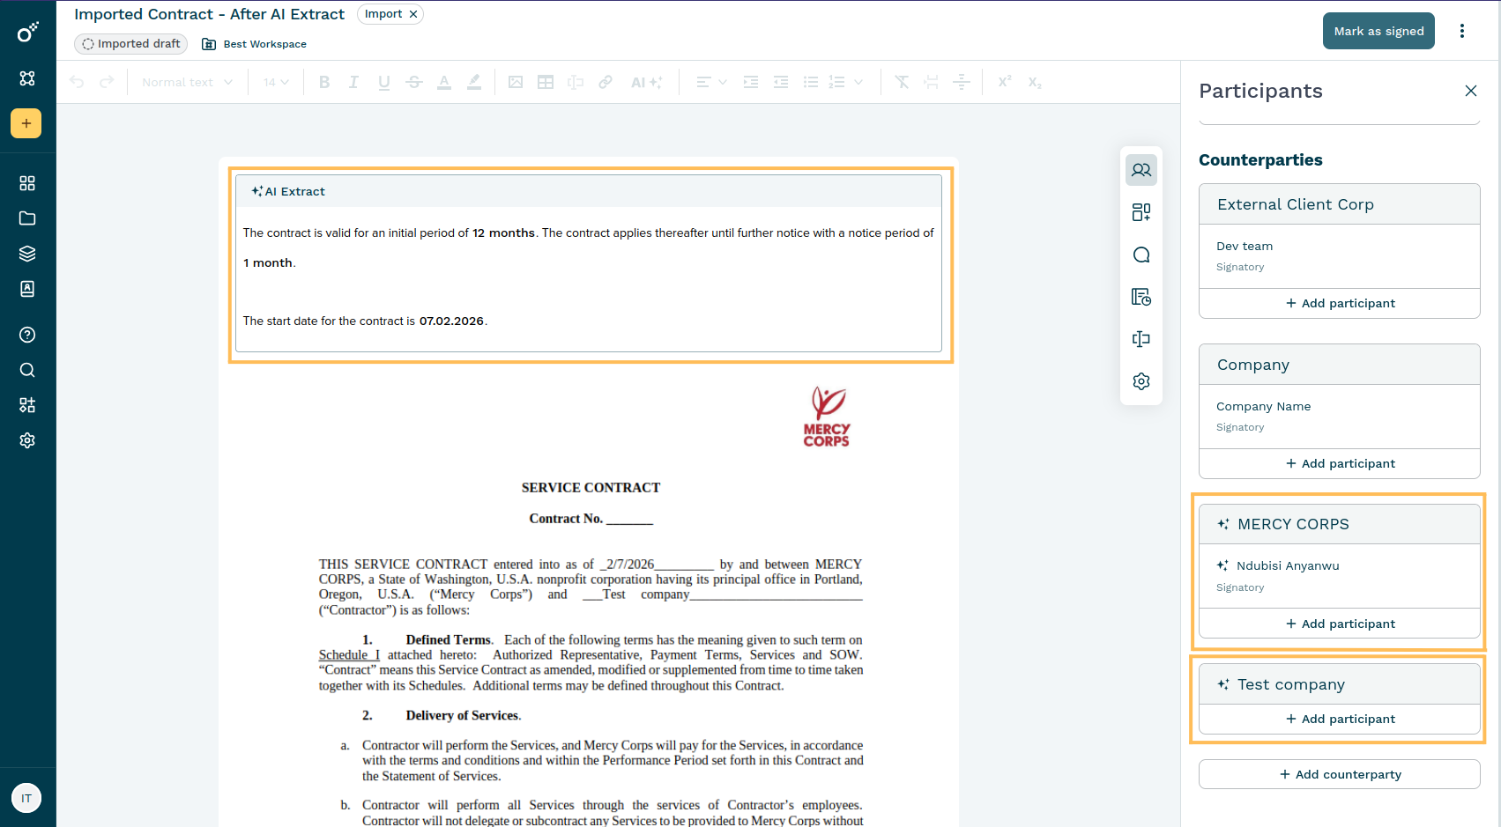Click the bulleted list icon

click(x=811, y=82)
